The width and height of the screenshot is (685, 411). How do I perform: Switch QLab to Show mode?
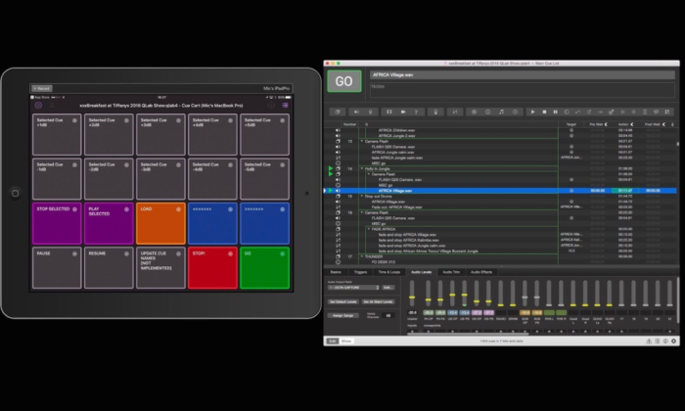(346, 342)
